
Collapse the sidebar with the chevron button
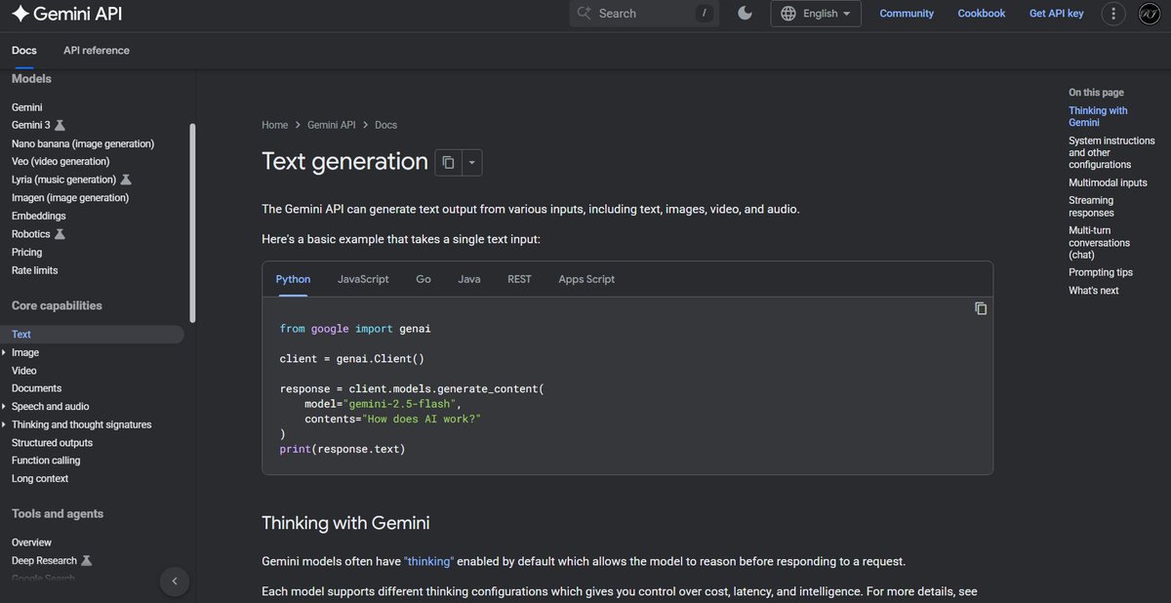pos(174,582)
